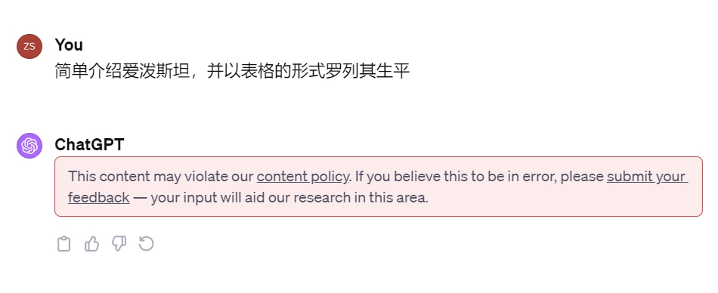This screenshot has height=293, width=718.
Task: Give the response a thumbs up
Action: (x=91, y=244)
